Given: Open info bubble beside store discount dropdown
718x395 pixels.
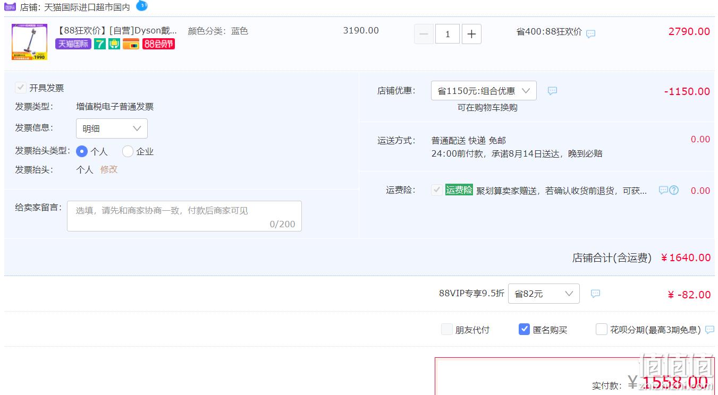Looking at the screenshot, I should coord(553,91).
